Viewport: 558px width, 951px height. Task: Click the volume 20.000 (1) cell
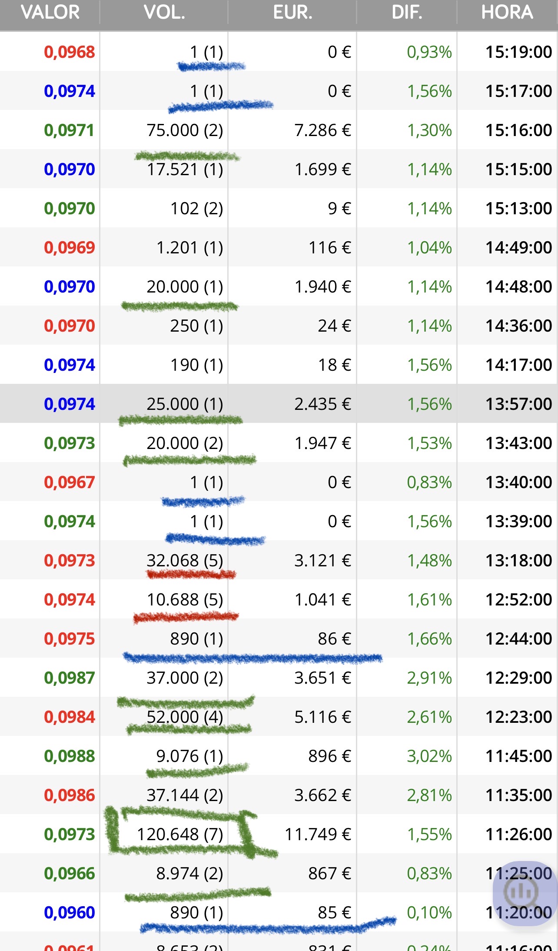(185, 287)
